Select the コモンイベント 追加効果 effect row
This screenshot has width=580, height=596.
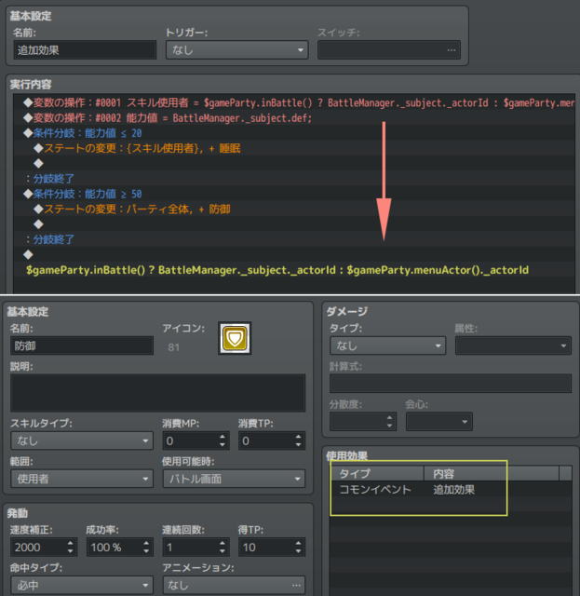click(451, 489)
